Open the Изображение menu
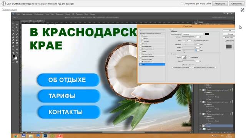This screenshot has width=246, height=138. (x=39, y=14)
